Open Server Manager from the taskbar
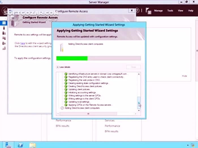Image resolution: width=198 pixels, height=148 pixels. click(x=8, y=145)
